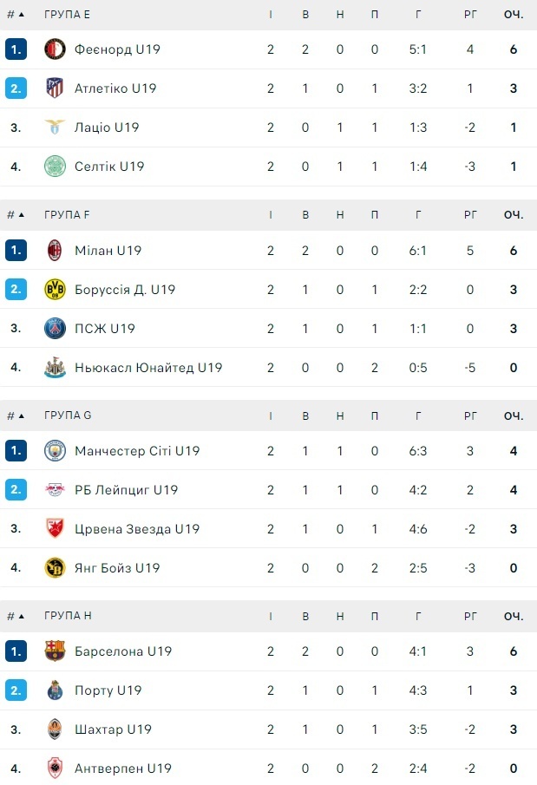Click the Barcelona U19 club crest
Screen dimensions: 537x785
[x=56, y=651]
